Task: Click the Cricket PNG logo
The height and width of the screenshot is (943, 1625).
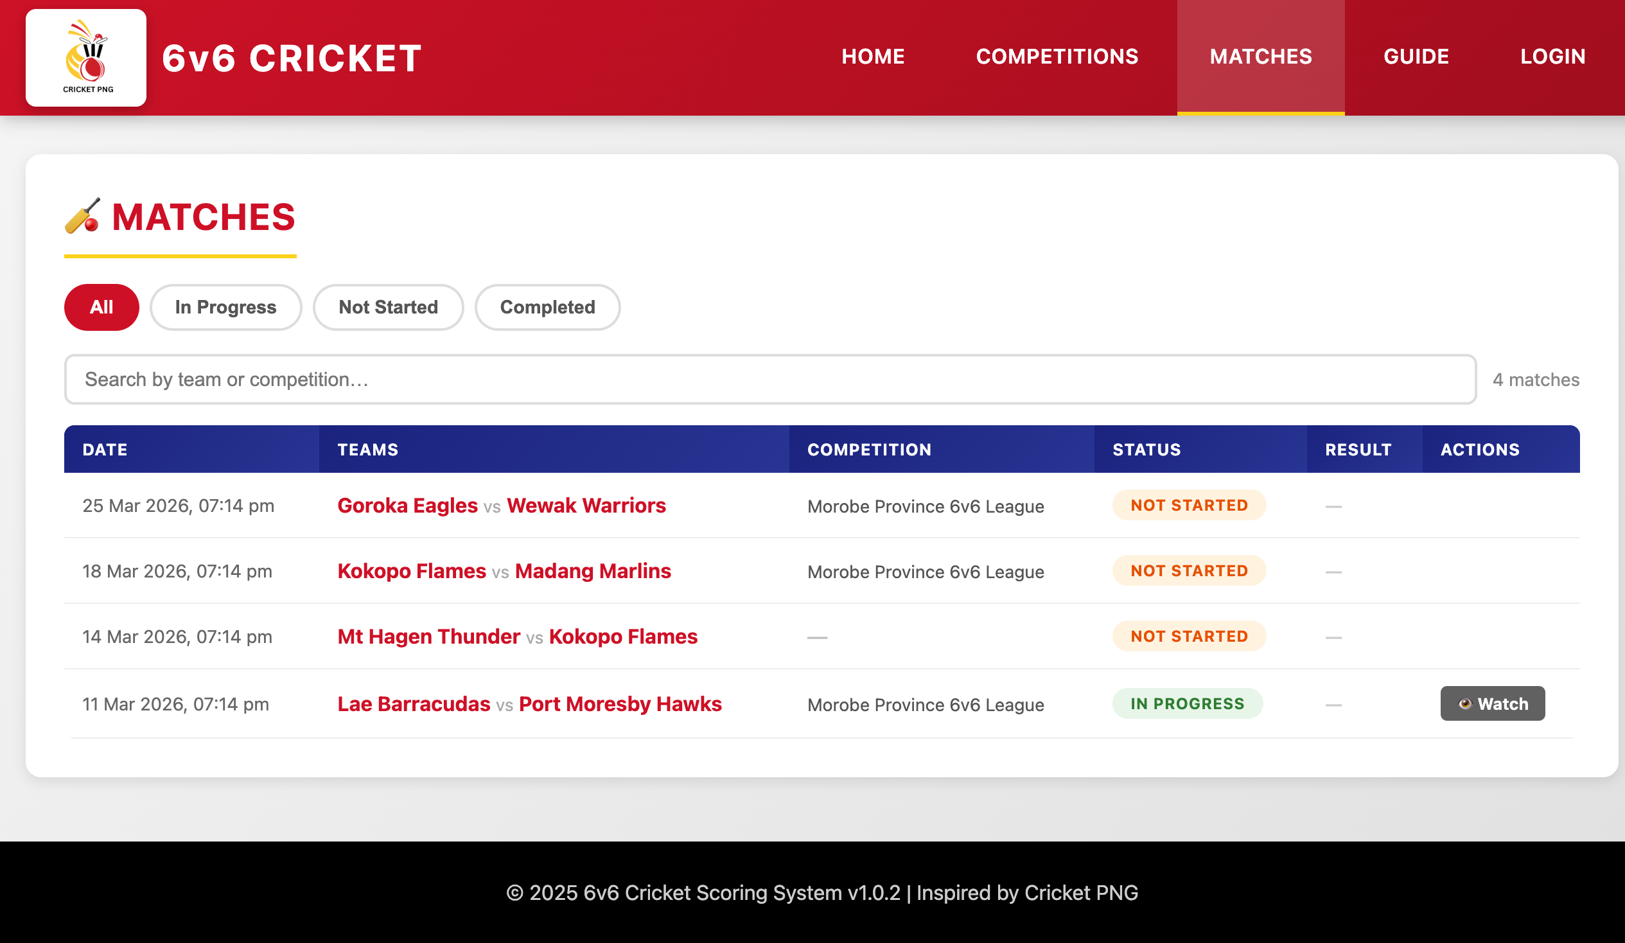Action: [x=86, y=57]
